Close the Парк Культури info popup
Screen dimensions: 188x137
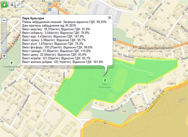(110, 17)
